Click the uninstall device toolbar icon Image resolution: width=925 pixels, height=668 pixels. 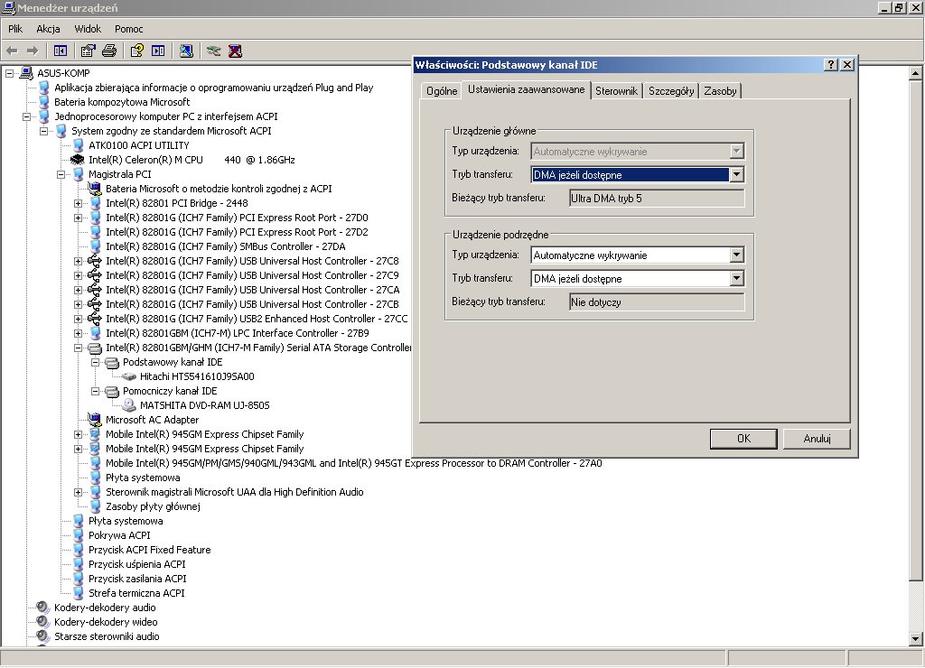click(x=235, y=51)
